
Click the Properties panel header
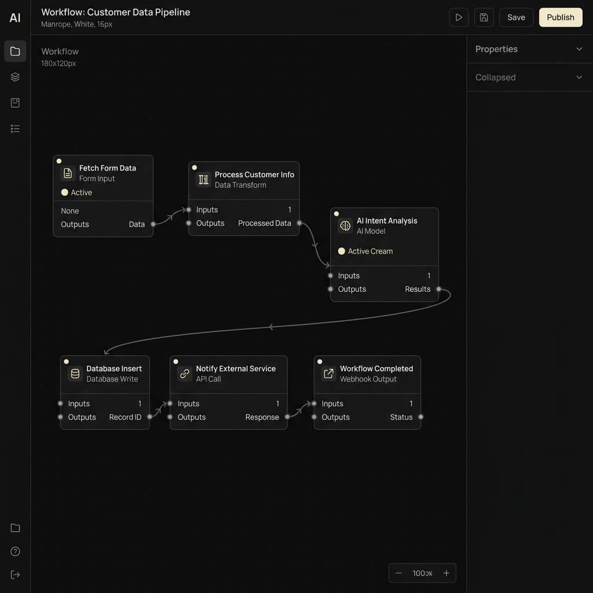point(529,49)
